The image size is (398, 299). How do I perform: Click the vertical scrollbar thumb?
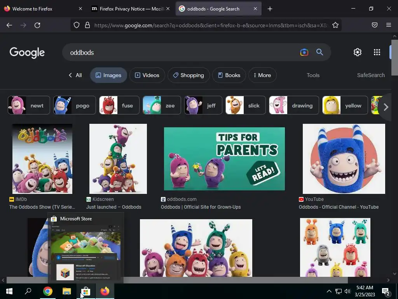(x=395, y=58)
